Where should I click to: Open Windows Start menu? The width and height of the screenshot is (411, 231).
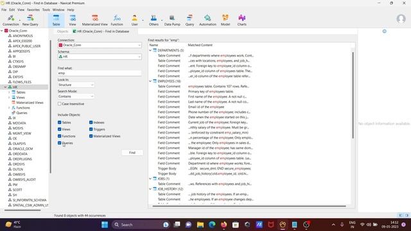105,225
